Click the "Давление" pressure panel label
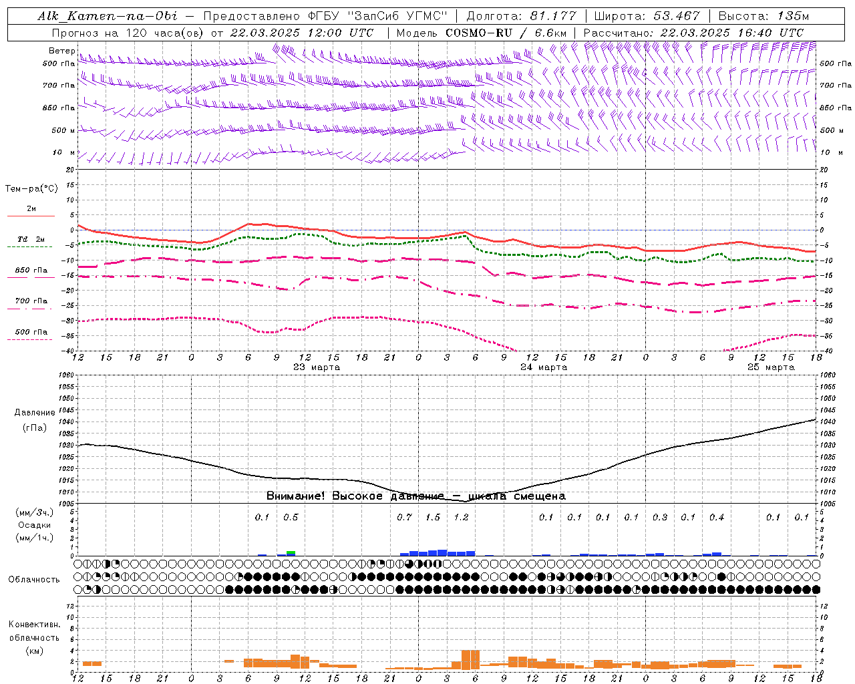 35,413
